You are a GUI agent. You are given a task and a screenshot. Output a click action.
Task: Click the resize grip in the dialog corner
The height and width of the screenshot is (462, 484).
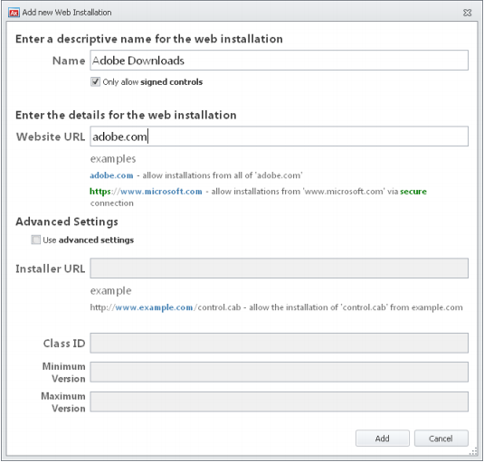pyautogui.click(x=473, y=452)
